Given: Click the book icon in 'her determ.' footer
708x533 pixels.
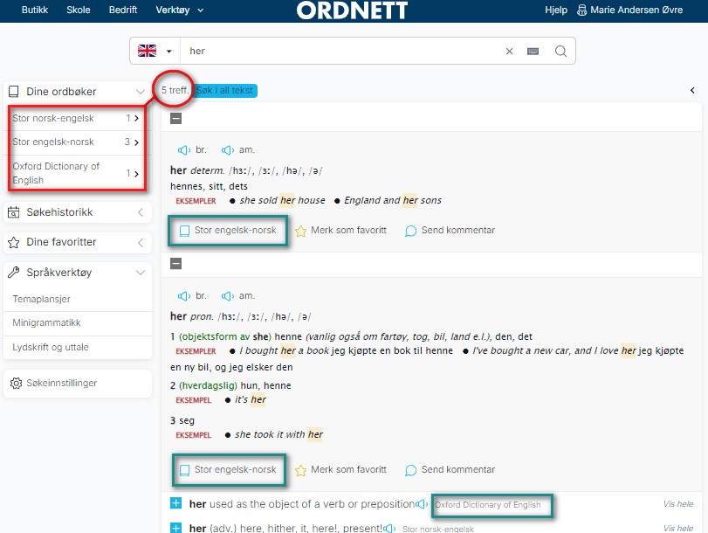Looking at the screenshot, I should point(185,231).
